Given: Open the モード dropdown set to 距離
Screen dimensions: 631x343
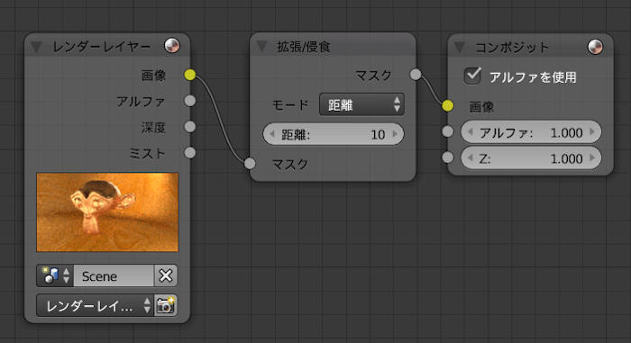Looking at the screenshot, I should pyautogui.click(x=361, y=104).
